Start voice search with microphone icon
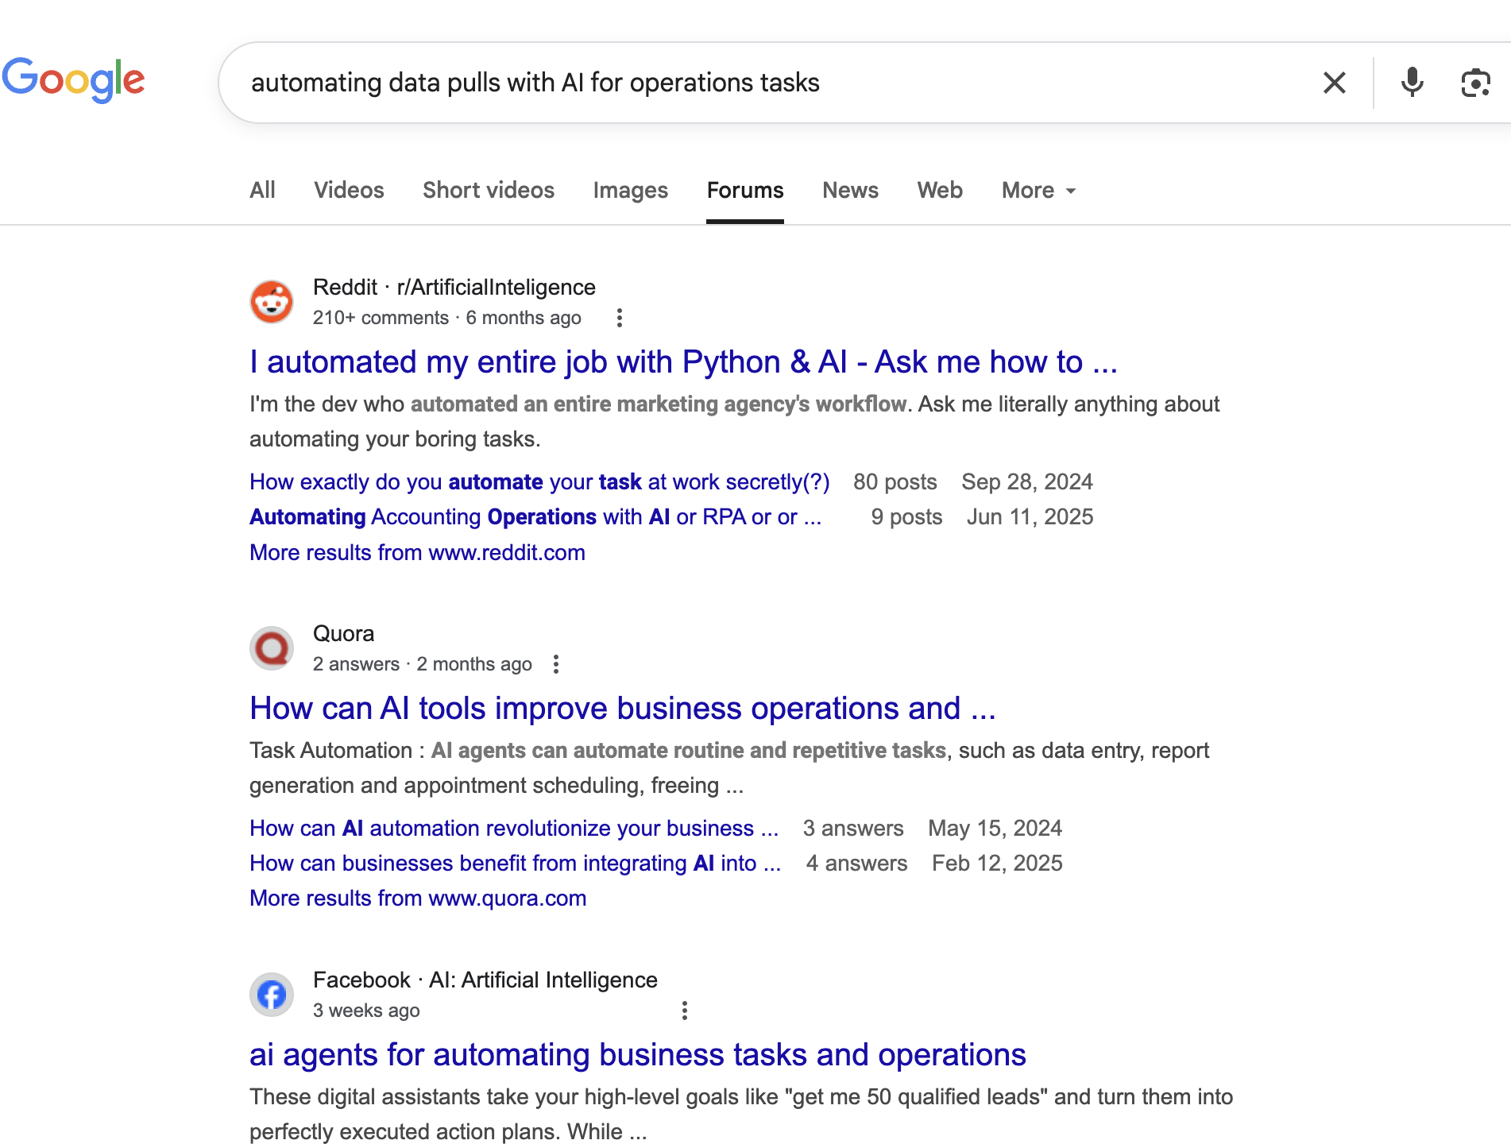Screen dimensions: 1511x1144 [1412, 83]
